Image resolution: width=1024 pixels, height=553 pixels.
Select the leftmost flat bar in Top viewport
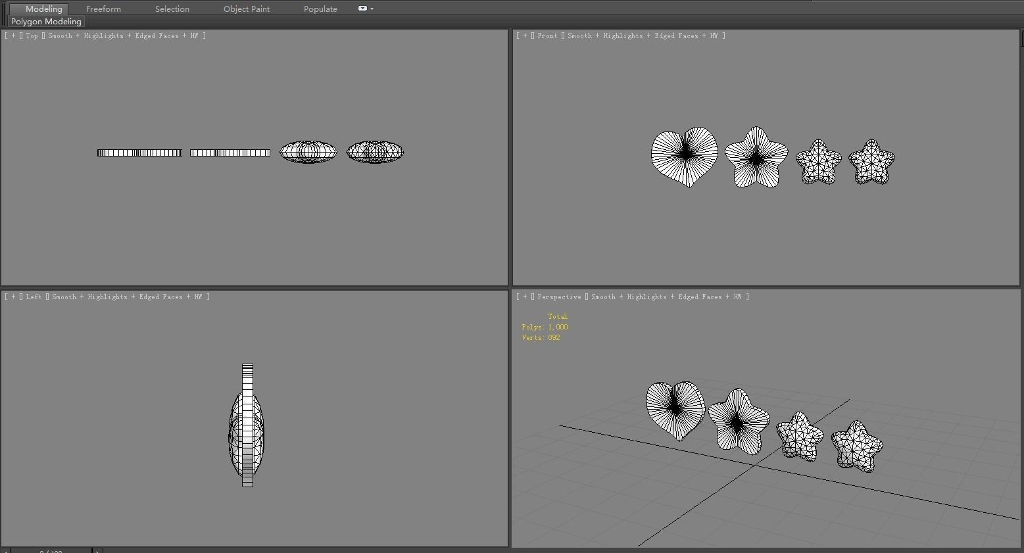pos(140,153)
